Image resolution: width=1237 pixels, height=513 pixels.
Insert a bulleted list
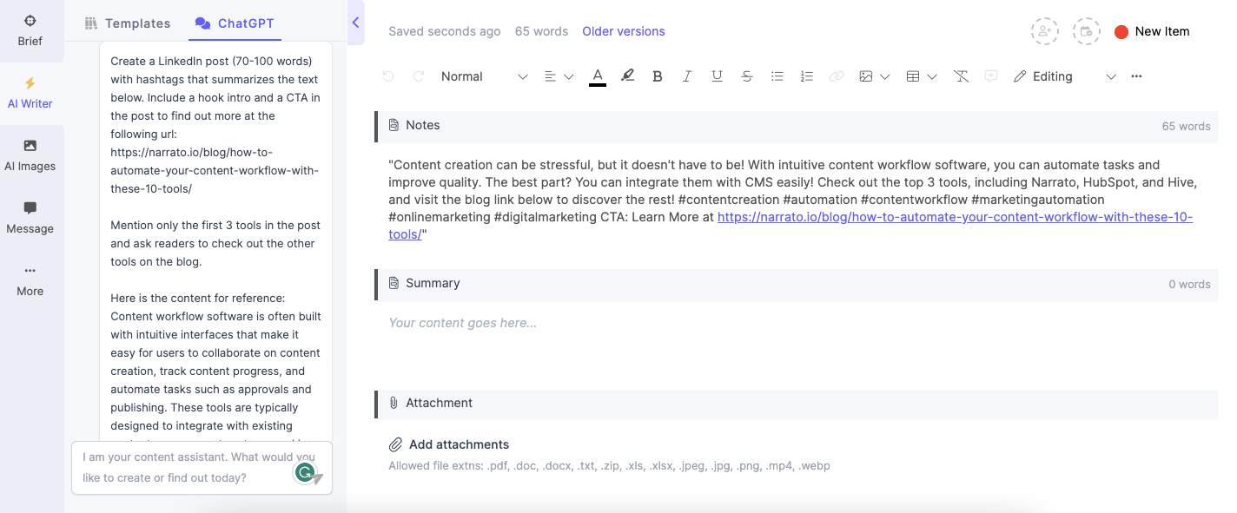pos(777,76)
